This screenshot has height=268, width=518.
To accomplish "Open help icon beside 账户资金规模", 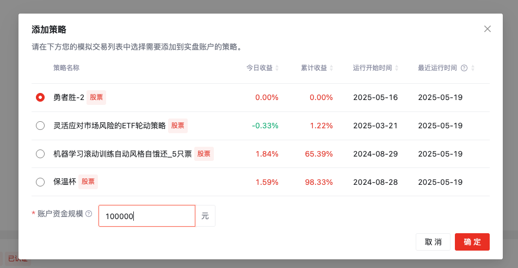I will pyautogui.click(x=89, y=214).
